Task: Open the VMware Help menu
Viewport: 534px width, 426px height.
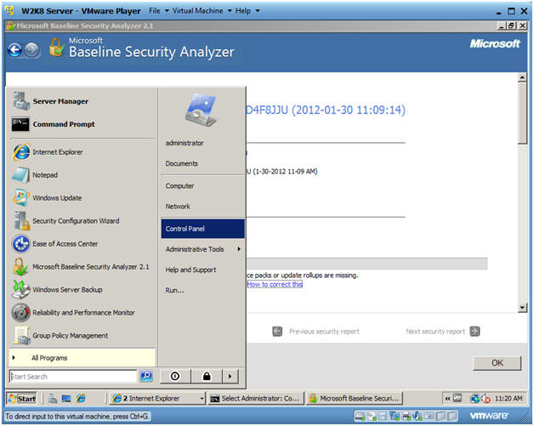Action: point(247,10)
